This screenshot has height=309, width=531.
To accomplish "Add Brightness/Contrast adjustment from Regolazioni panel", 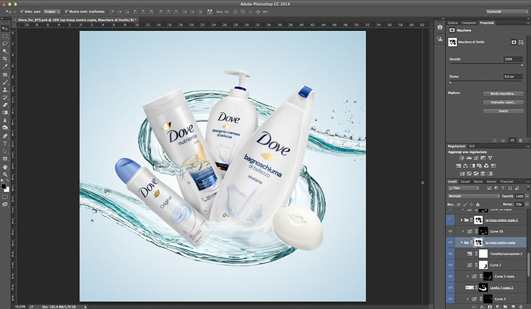I will (462, 158).
